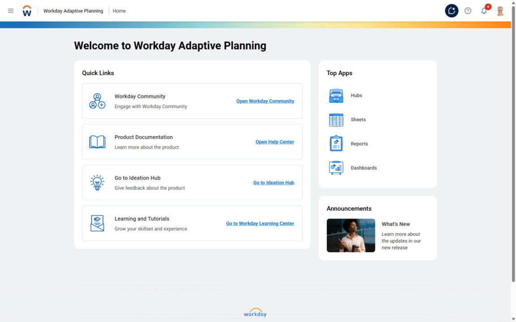Open the Dashboards app icon
The width and height of the screenshot is (516, 322).
336,168
